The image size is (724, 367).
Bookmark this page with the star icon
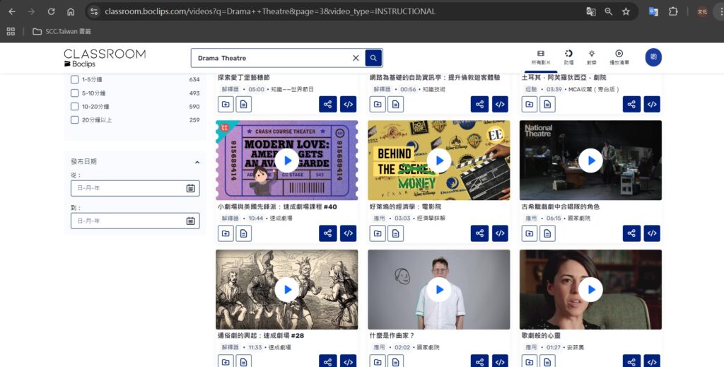pos(626,12)
